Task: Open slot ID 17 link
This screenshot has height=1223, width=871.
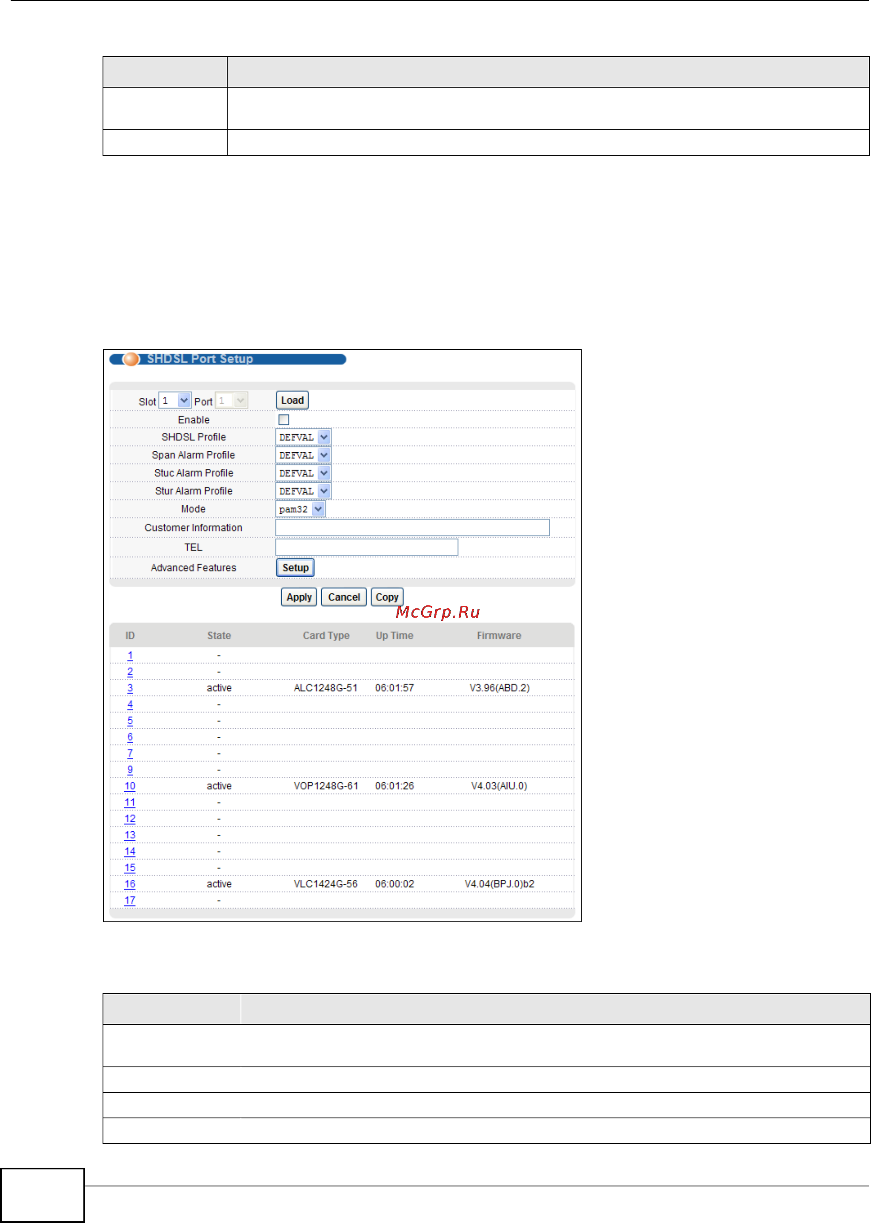Action: pyautogui.click(x=130, y=901)
